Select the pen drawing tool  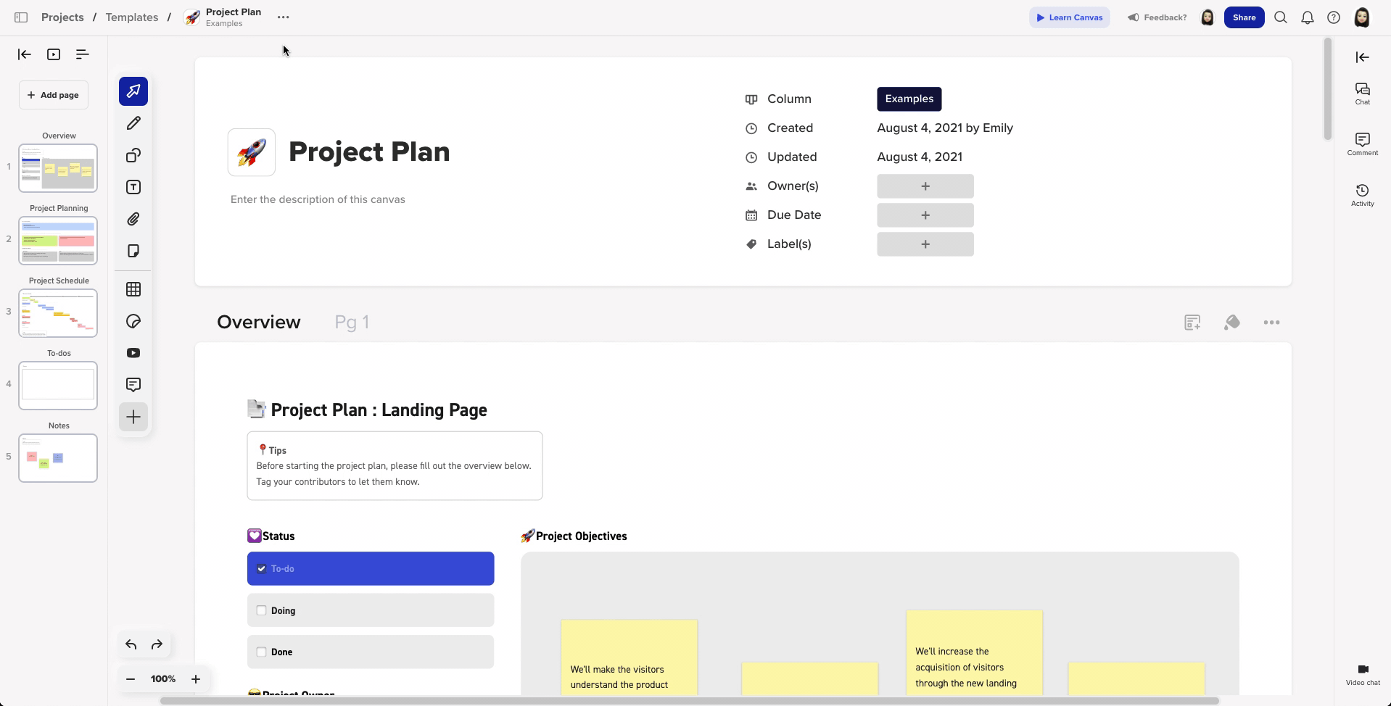[x=133, y=123]
